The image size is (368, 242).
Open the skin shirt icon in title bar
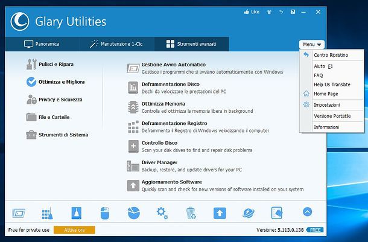(269, 12)
